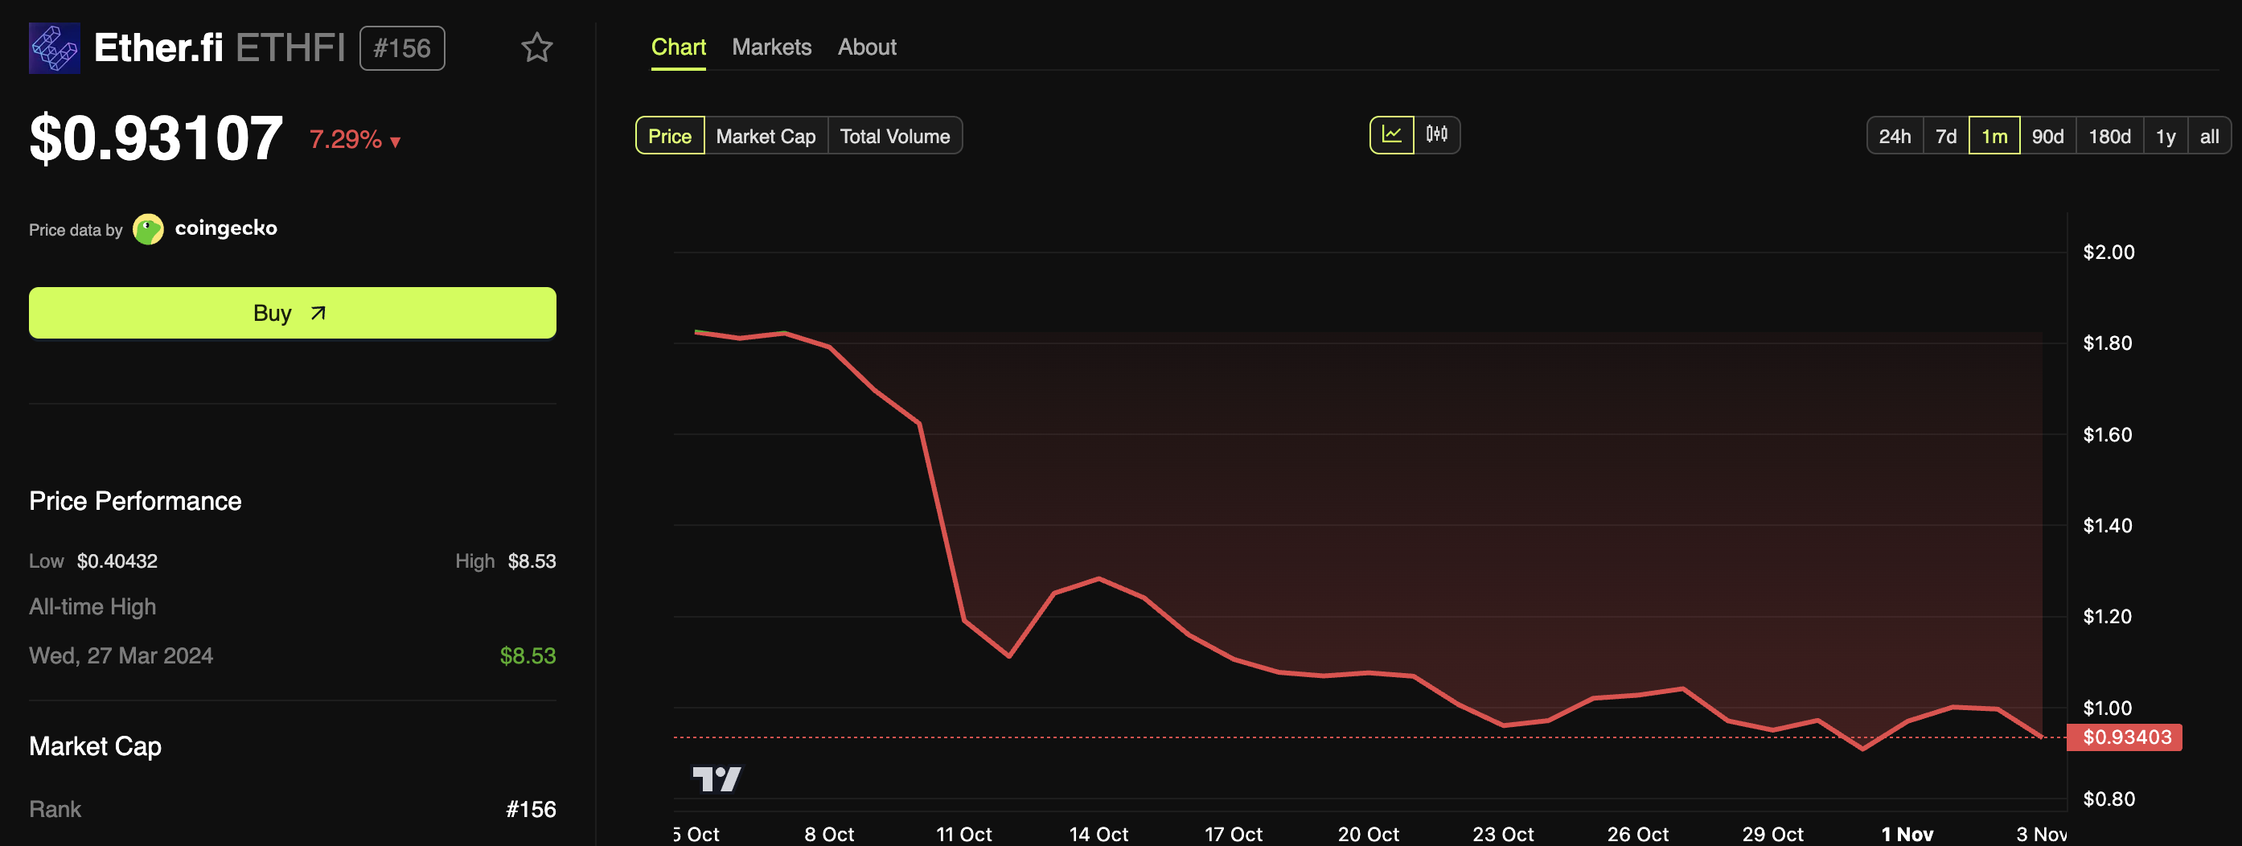The height and width of the screenshot is (846, 2242).
Task: Click the Market Cap section heading
Action: [95, 746]
